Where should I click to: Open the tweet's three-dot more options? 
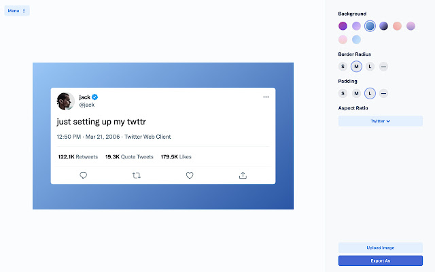(x=266, y=97)
